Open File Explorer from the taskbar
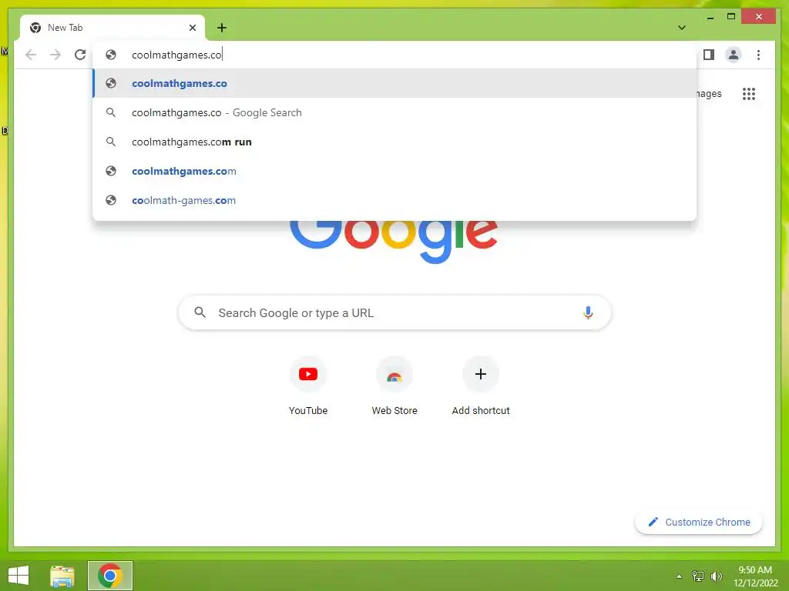This screenshot has height=591, width=789. (62, 576)
